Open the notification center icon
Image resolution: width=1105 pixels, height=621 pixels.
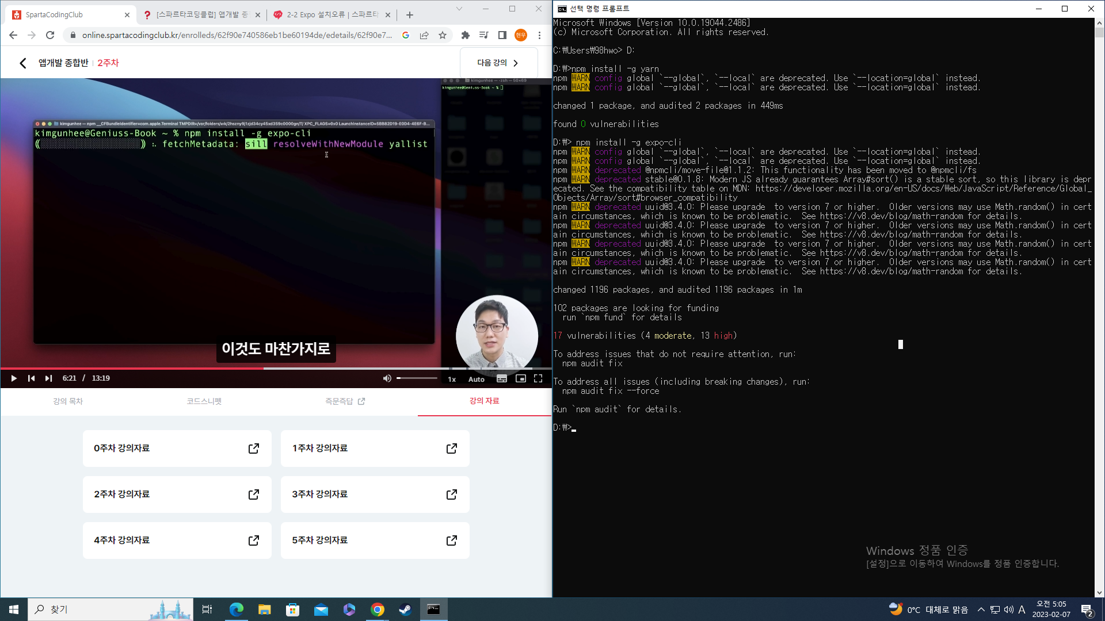tap(1087, 609)
